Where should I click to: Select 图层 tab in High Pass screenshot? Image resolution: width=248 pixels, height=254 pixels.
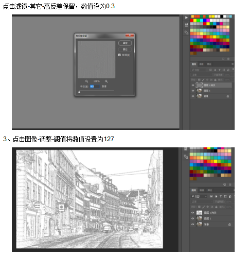pyautogui.click(x=194, y=64)
